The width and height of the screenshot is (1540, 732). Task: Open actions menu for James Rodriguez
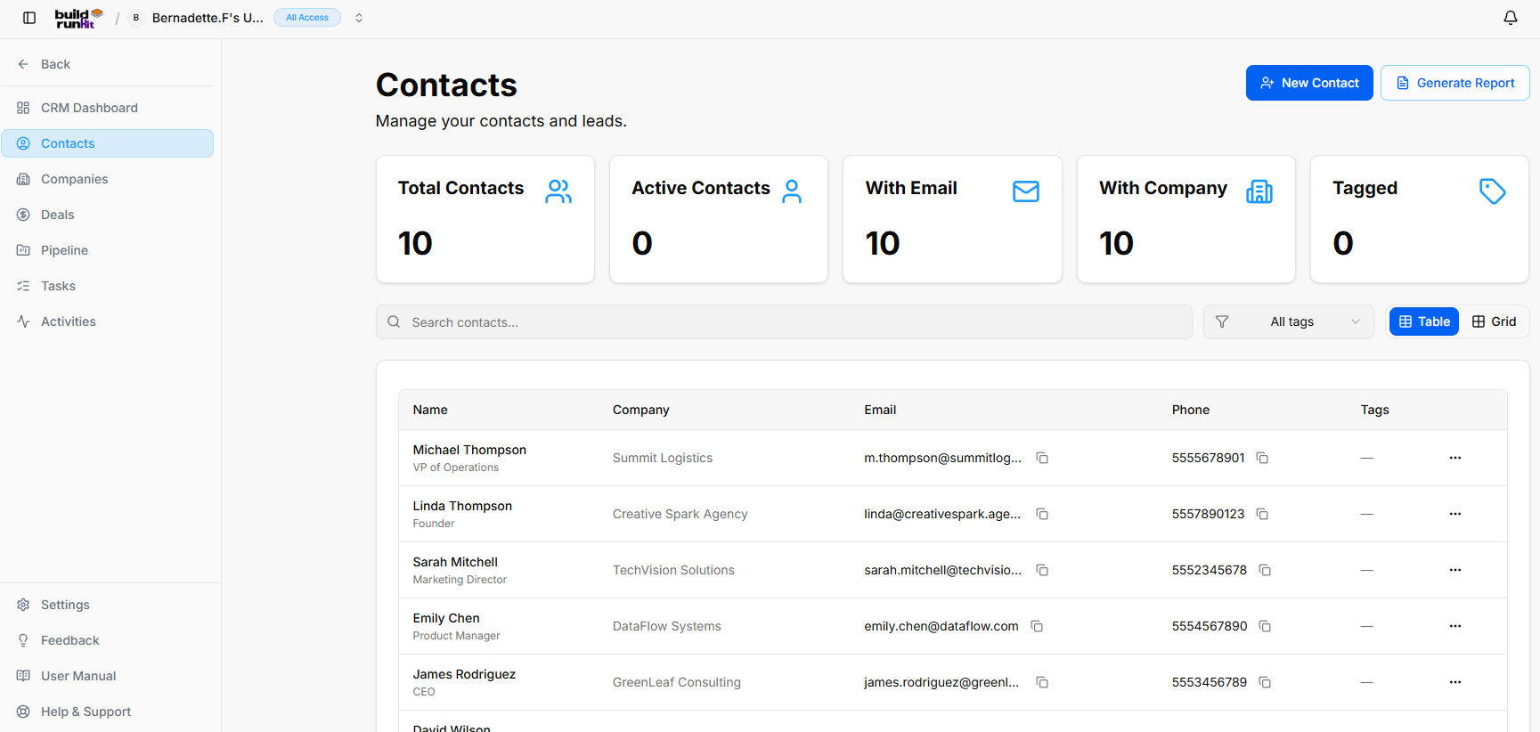(x=1455, y=682)
